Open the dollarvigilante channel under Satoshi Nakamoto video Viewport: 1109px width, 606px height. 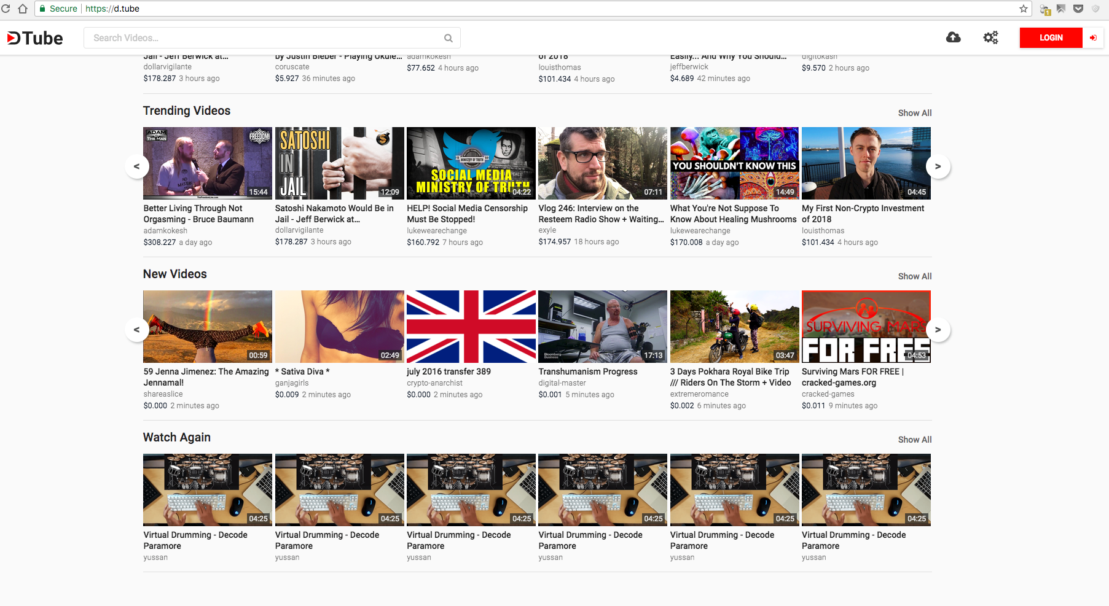[x=299, y=230]
